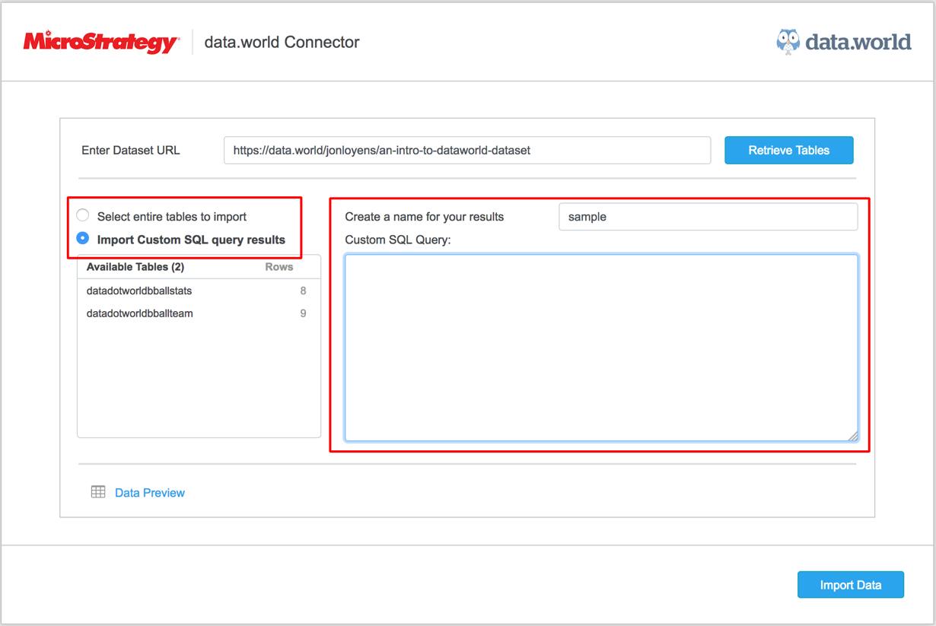
Task: Focus the results name field containing 'sample'
Action: pos(708,217)
